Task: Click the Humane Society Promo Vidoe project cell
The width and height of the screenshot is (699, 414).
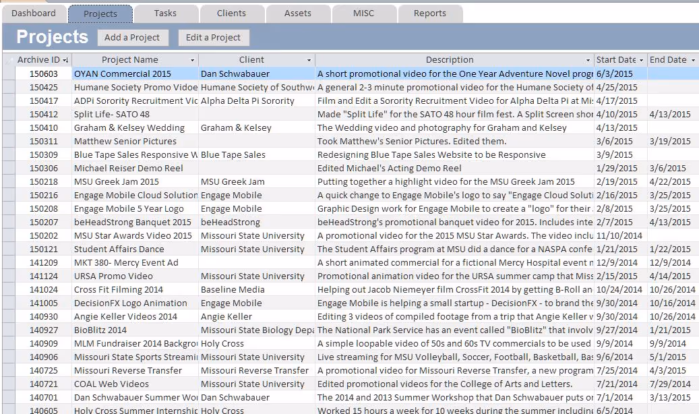Action: 135,87
